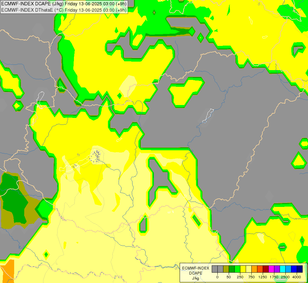
Task: Click the legend title ECMWF-INDEX
Action: point(196,268)
